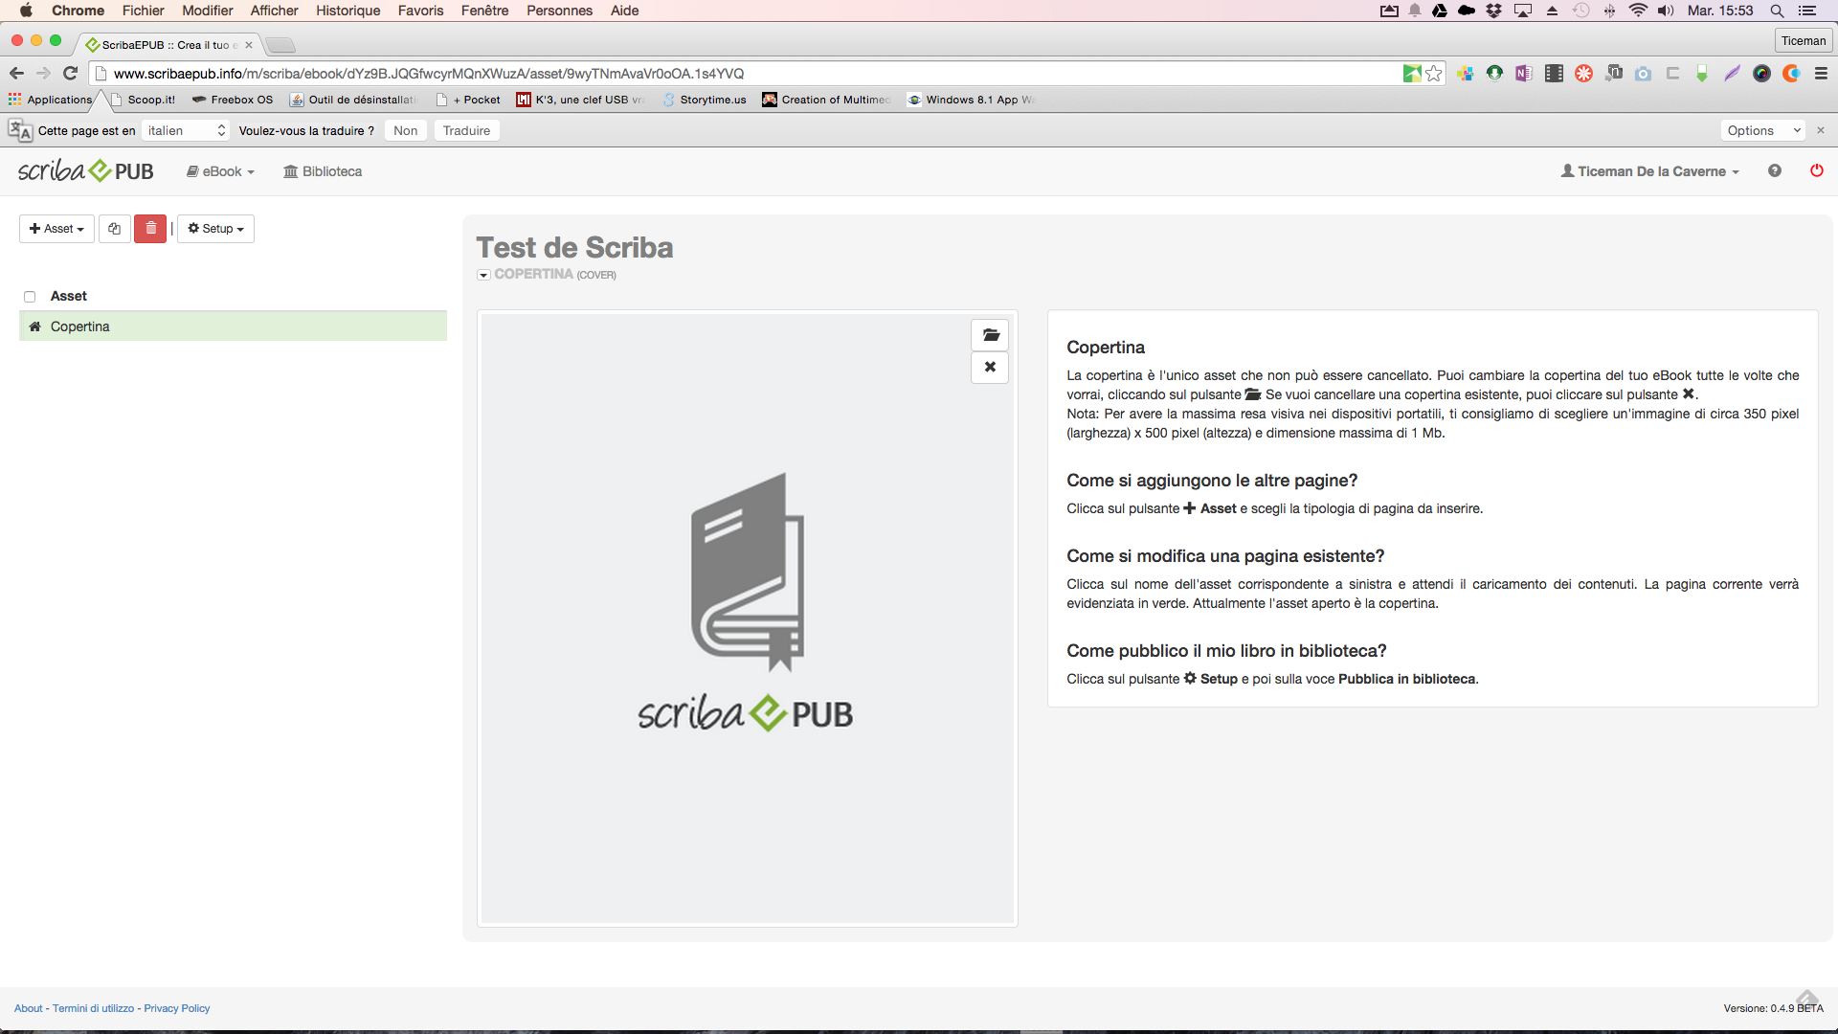
Task: Open the Favoris menu
Action: tap(421, 11)
